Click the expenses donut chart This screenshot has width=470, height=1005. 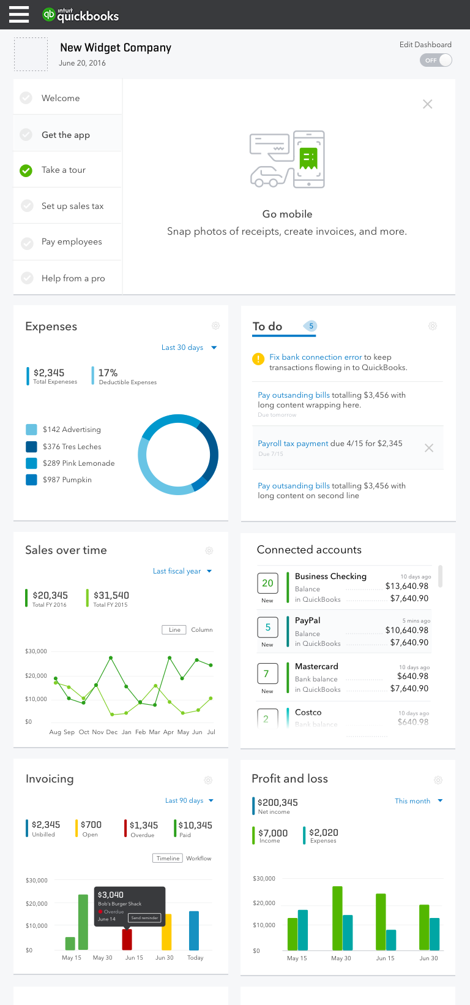pos(178,455)
